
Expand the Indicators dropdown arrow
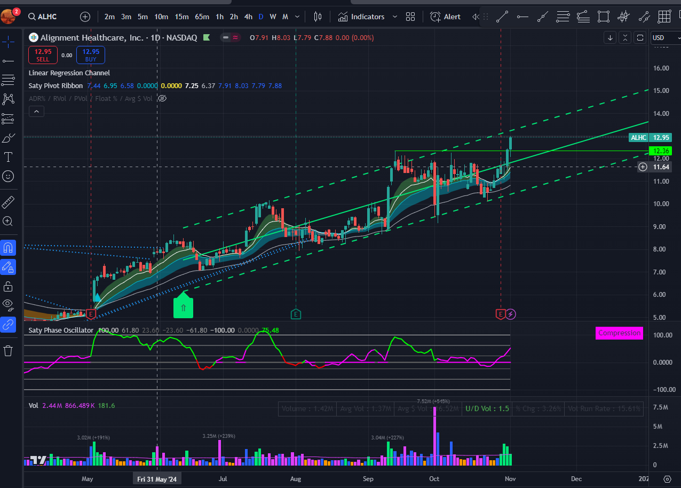(x=395, y=17)
